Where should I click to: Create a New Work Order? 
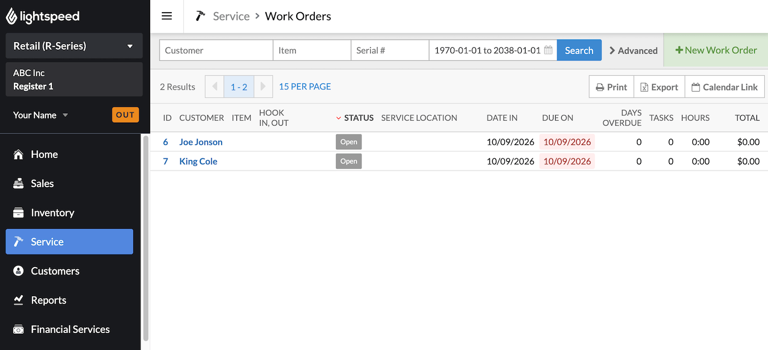[716, 50]
